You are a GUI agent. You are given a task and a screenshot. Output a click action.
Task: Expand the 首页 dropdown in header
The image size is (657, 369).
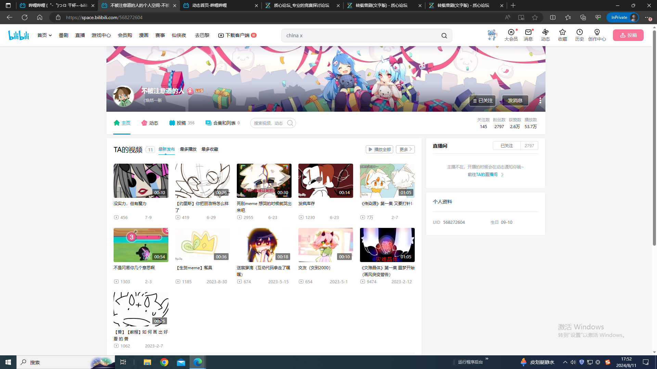(x=44, y=35)
